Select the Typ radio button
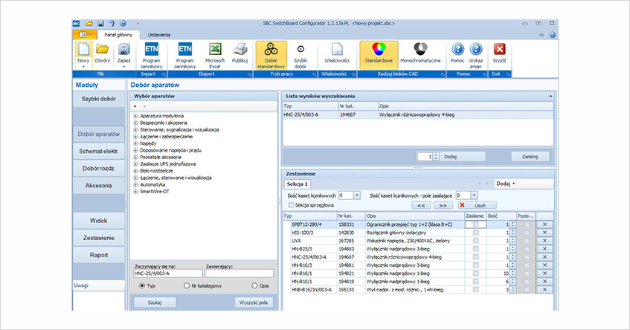 pos(142,286)
